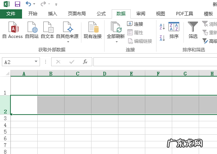The height and width of the screenshot is (154, 217).
Task: Select column E header
Action: tap(131, 74)
